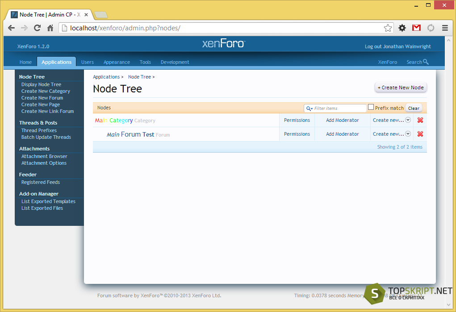Select Create New Category in sidebar

46,91
